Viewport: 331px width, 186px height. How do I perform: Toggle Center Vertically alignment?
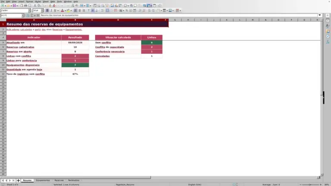93,10
